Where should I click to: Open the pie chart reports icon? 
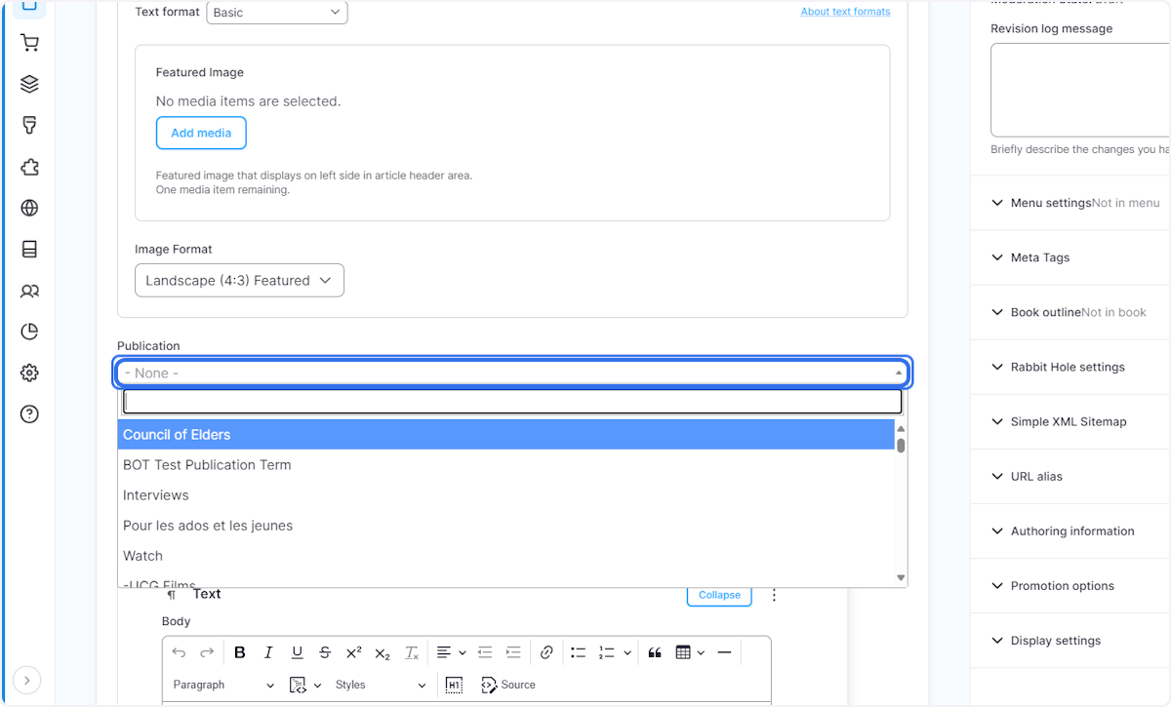point(29,332)
